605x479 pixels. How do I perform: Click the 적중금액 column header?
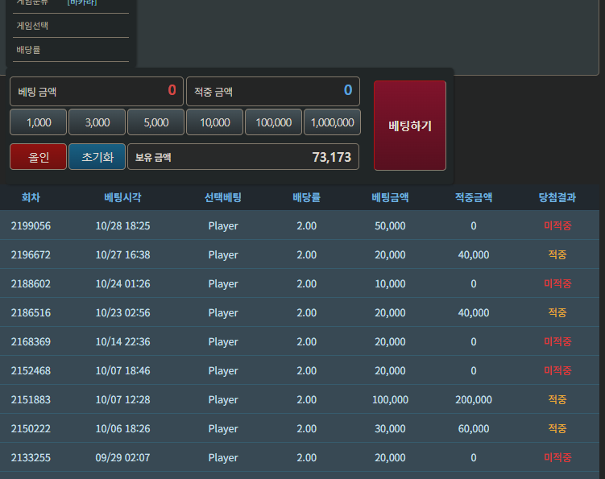point(474,197)
